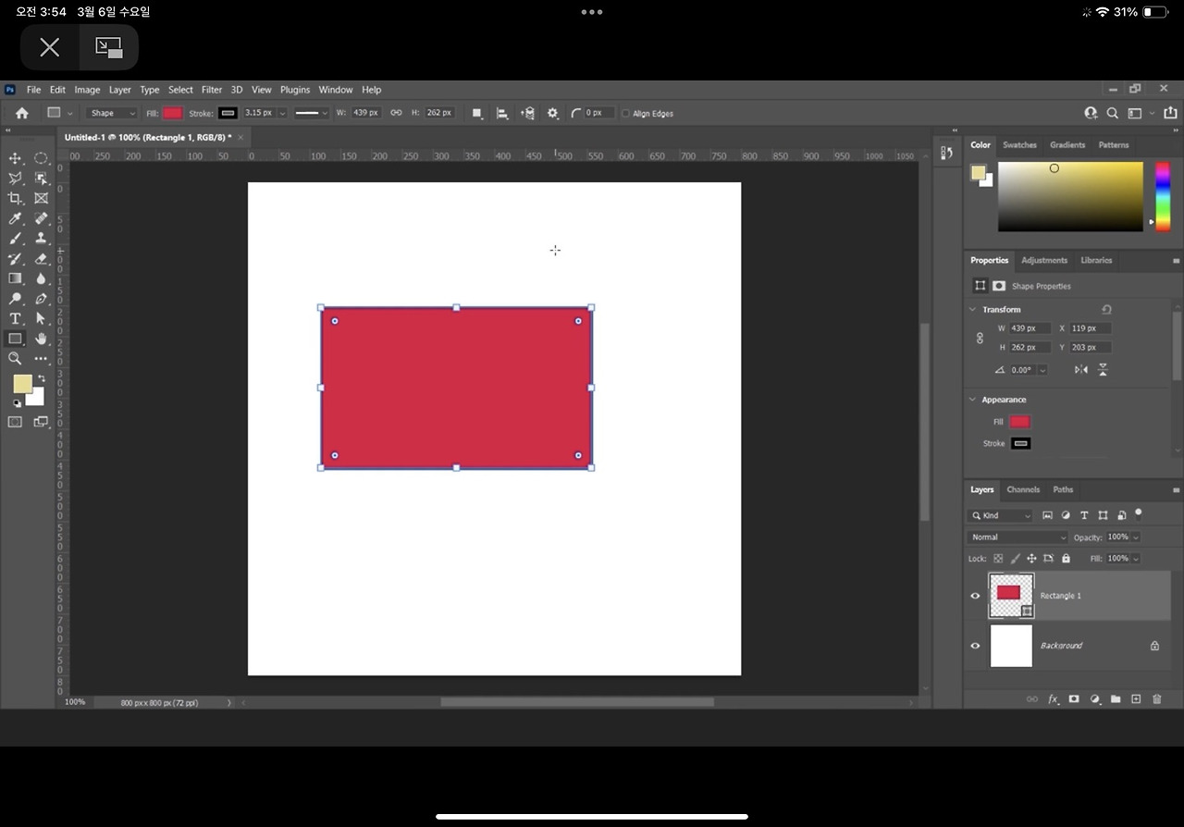Viewport: 1184px width, 827px height.
Task: Create a new layer with plus icon
Action: [x=1136, y=699]
